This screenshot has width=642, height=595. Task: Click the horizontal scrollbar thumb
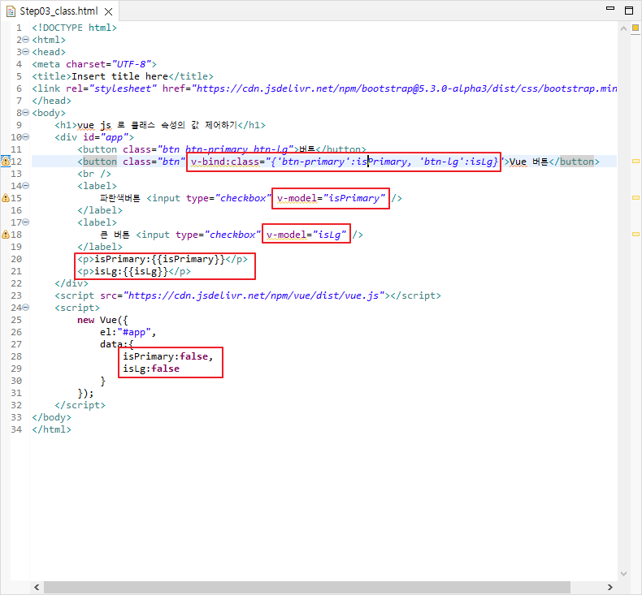[306, 587]
